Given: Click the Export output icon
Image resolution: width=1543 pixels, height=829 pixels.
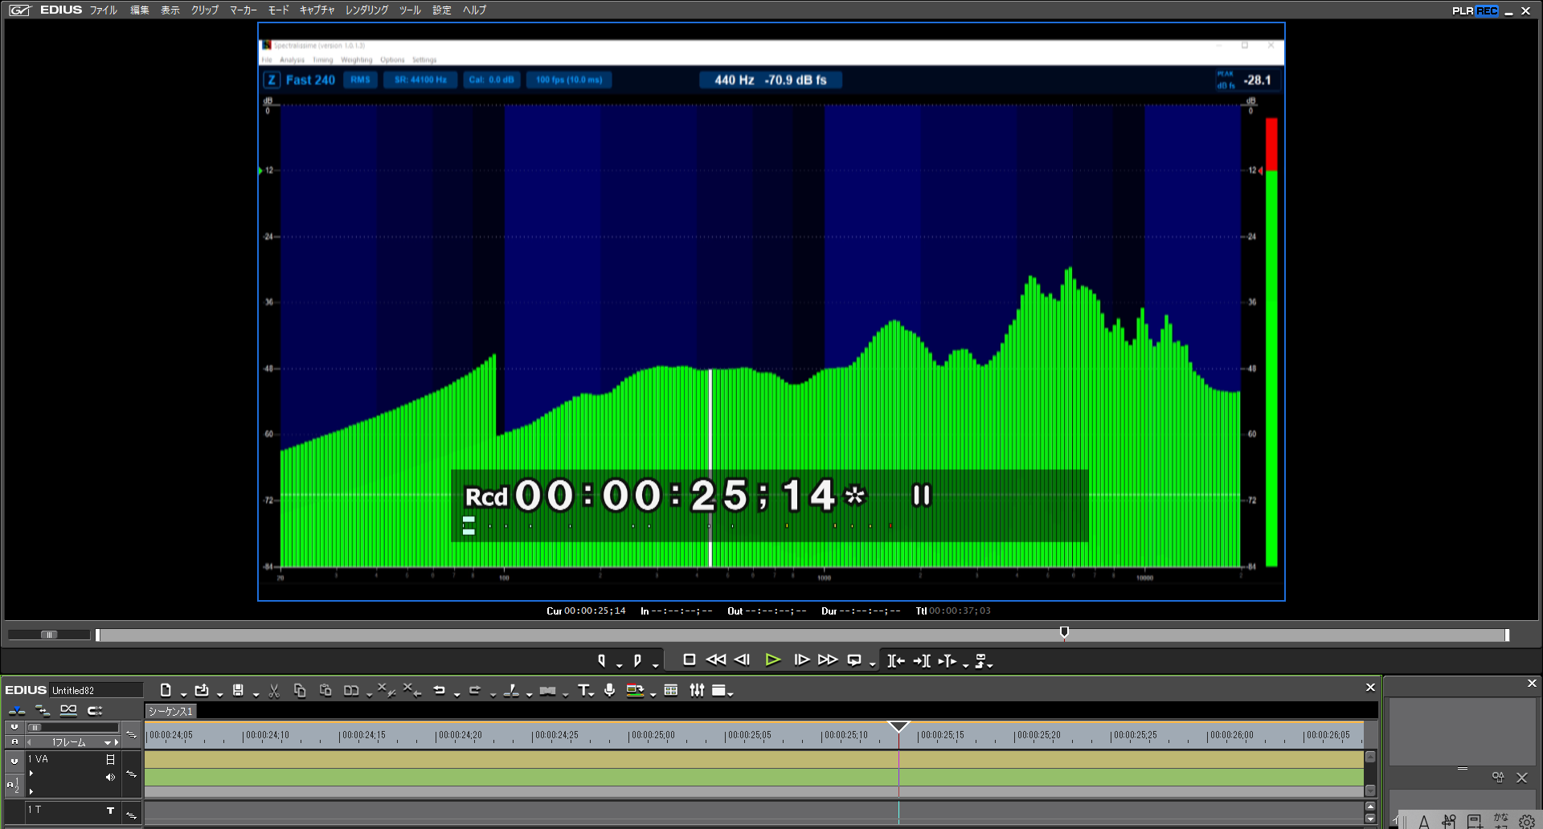Looking at the screenshot, I should click(x=635, y=690).
